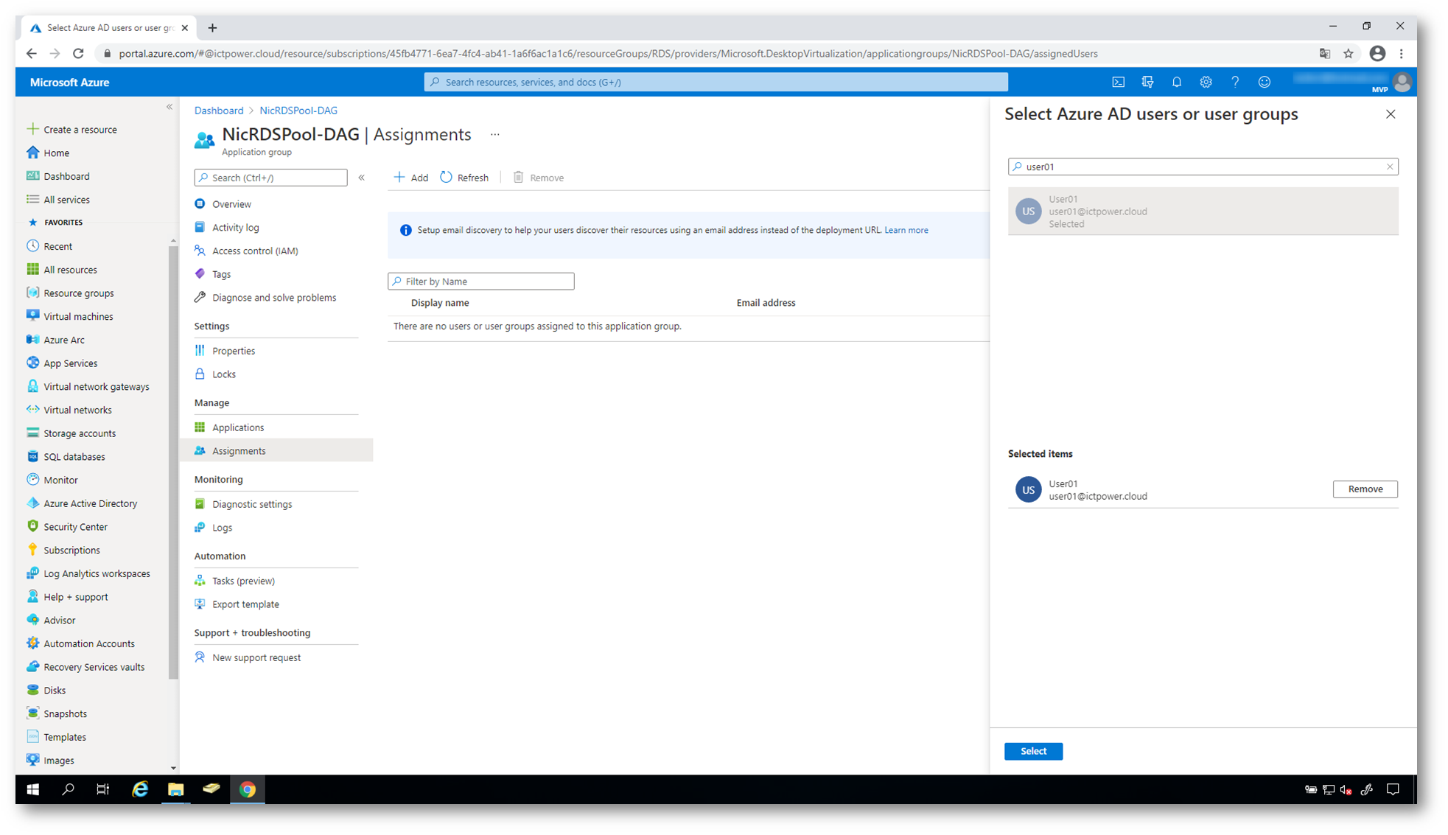1448x835 pixels.
Task: Collapse the Azure left navigation sidebar
Action: click(x=169, y=107)
